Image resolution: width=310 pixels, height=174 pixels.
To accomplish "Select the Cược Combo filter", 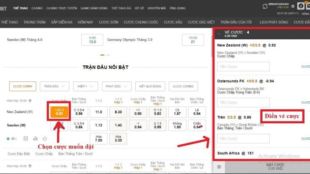I will (x=183, y=86).
